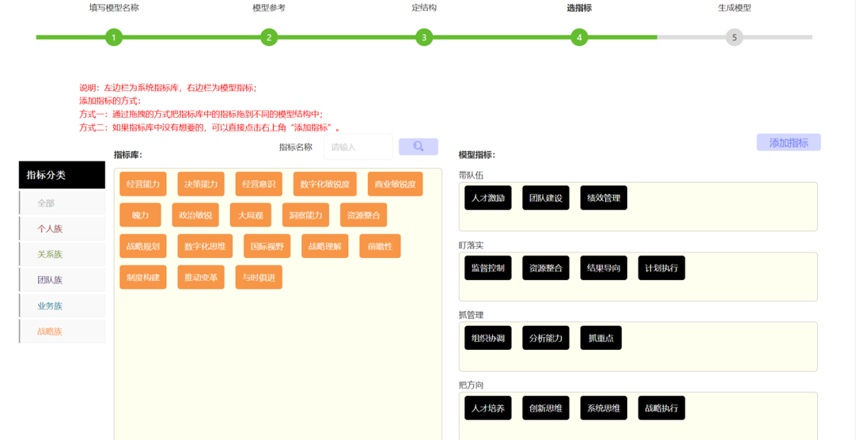Click the 指标名称 search input field
Viewport: 856px width, 440px height.
point(358,147)
